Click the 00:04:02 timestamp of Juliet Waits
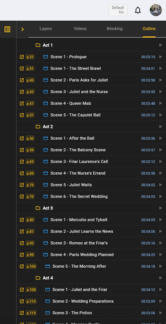 pos(148,185)
